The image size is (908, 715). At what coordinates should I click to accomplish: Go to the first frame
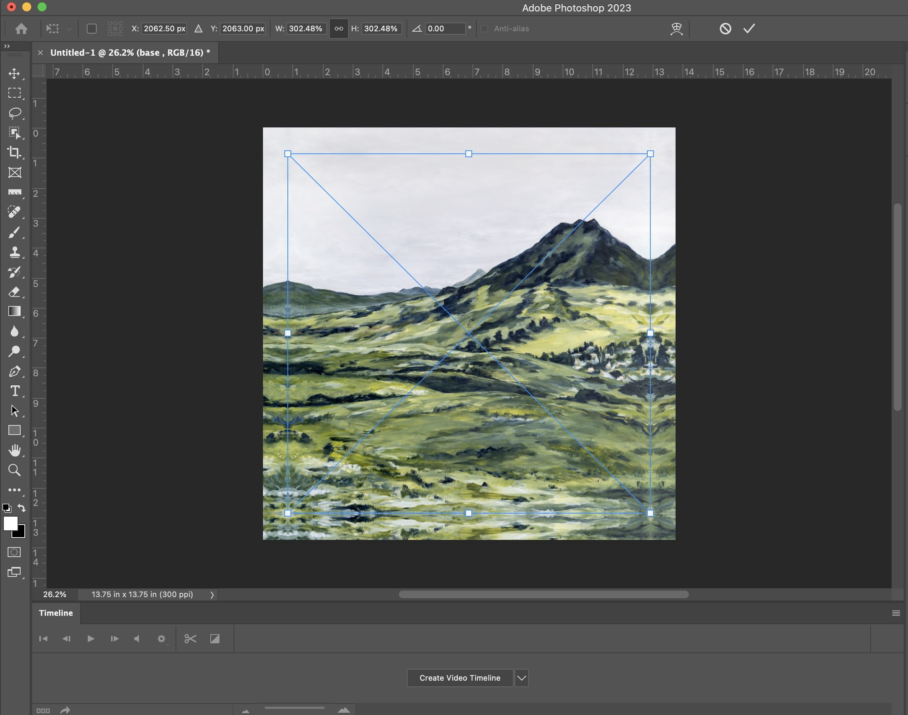43,638
